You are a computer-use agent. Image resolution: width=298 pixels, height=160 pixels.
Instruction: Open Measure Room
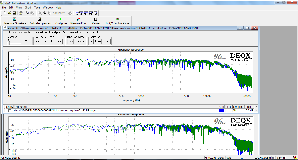click(x=79, y=21)
